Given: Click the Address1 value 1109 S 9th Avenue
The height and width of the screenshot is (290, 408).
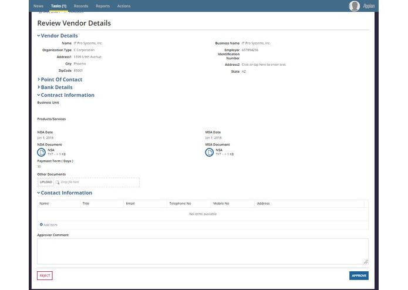Looking at the screenshot, I should [x=87, y=57].
